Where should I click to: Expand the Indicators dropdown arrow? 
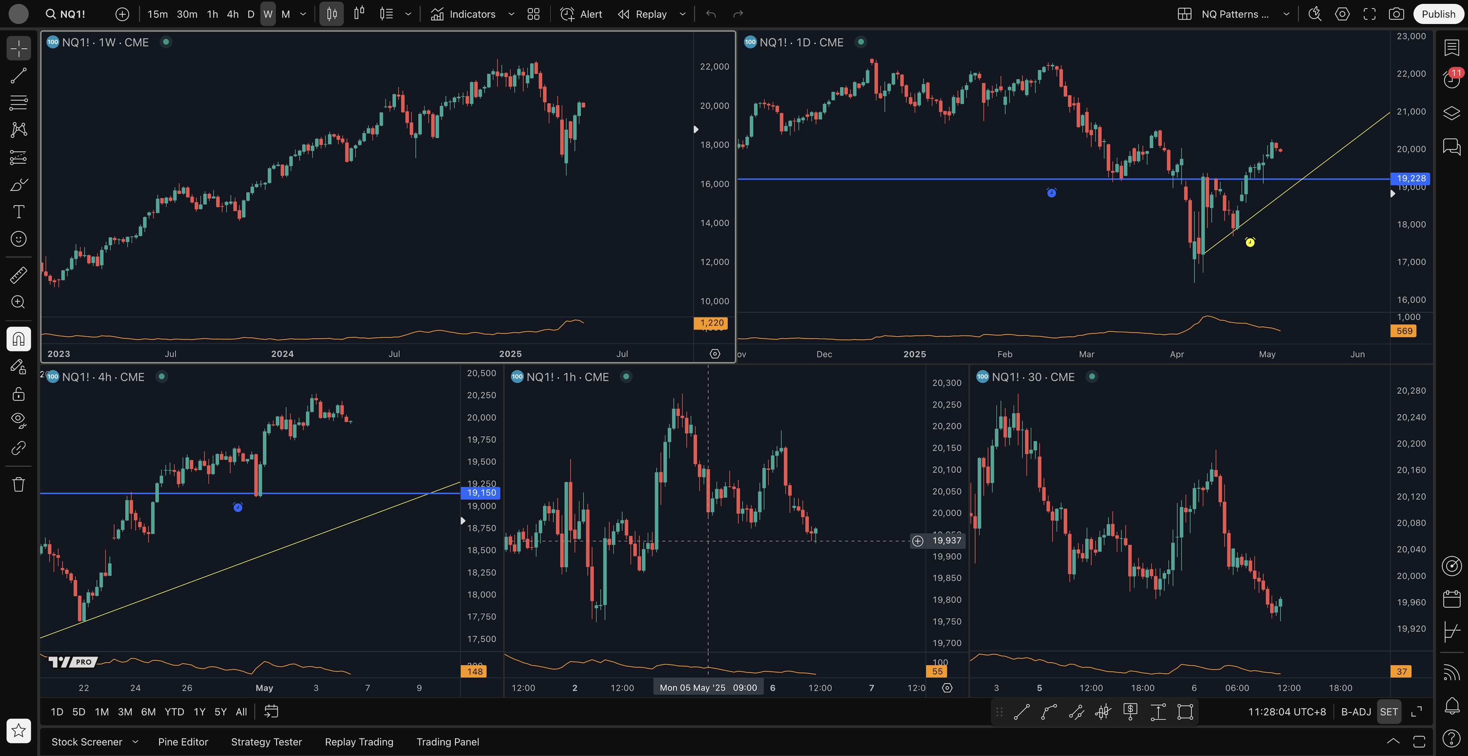[x=511, y=14]
